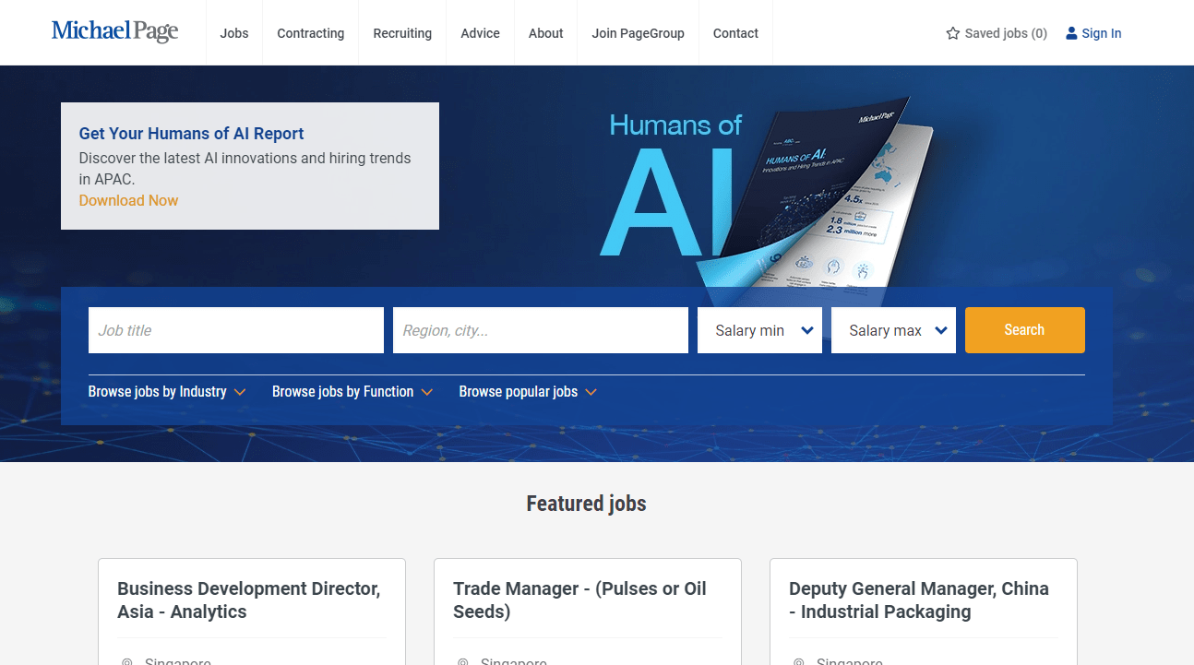The height and width of the screenshot is (665, 1194).
Task: Focus the Region, city input field
Action: click(x=541, y=330)
